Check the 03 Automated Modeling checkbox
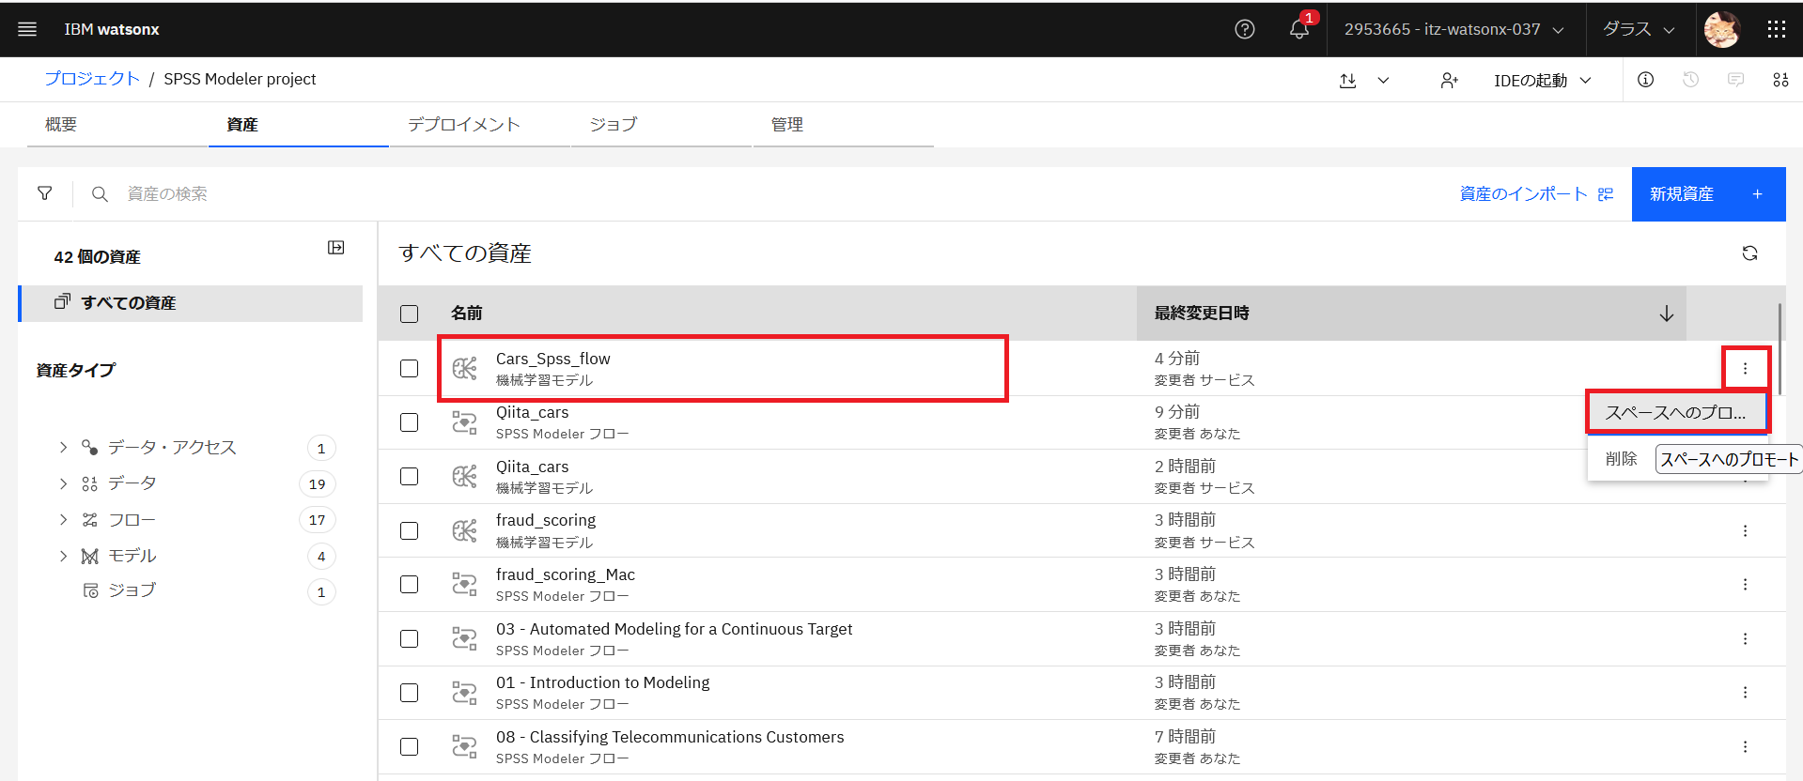The width and height of the screenshot is (1803, 781). [409, 638]
